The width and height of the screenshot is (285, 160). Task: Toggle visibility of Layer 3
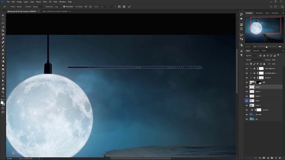[247, 92]
